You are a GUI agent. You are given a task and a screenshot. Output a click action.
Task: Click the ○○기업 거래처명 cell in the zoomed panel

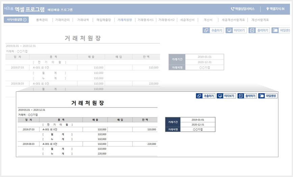[198, 129]
